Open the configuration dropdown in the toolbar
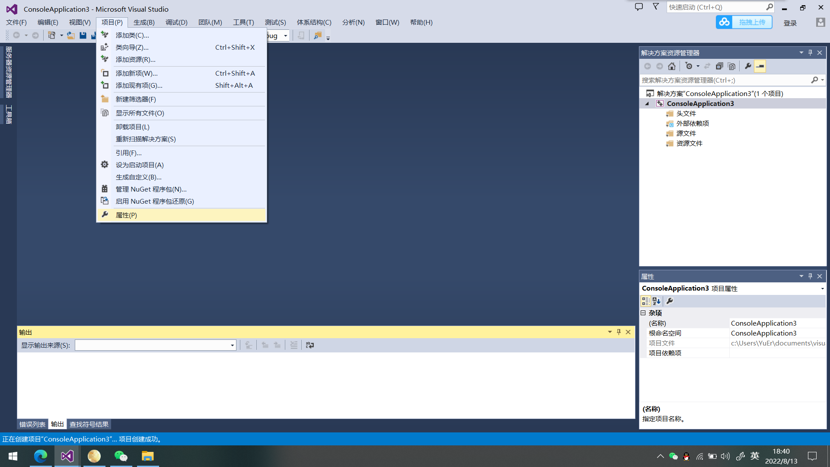This screenshot has height=467, width=830. tap(285, 35)
